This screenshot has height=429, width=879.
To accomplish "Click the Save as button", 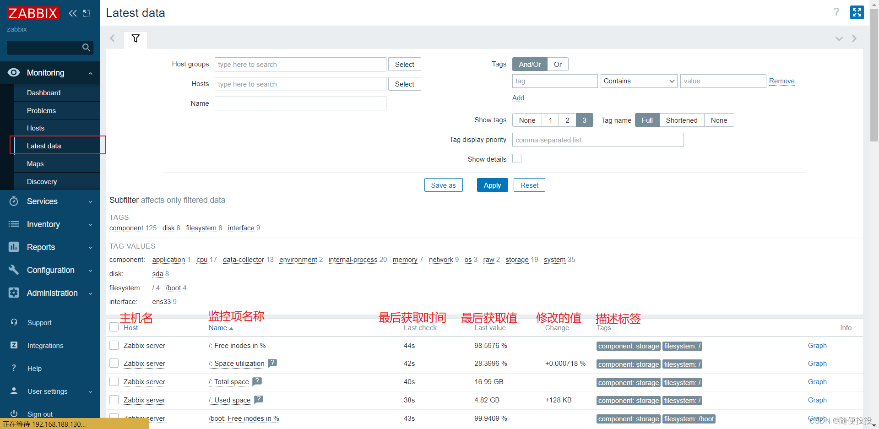I will 443,185.
